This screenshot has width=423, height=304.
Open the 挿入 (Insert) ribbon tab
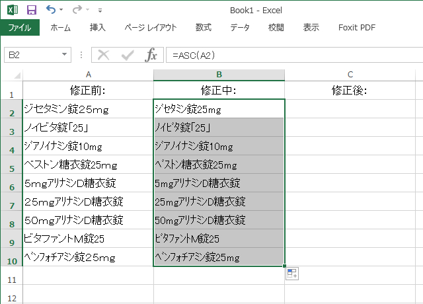[97, 28]
